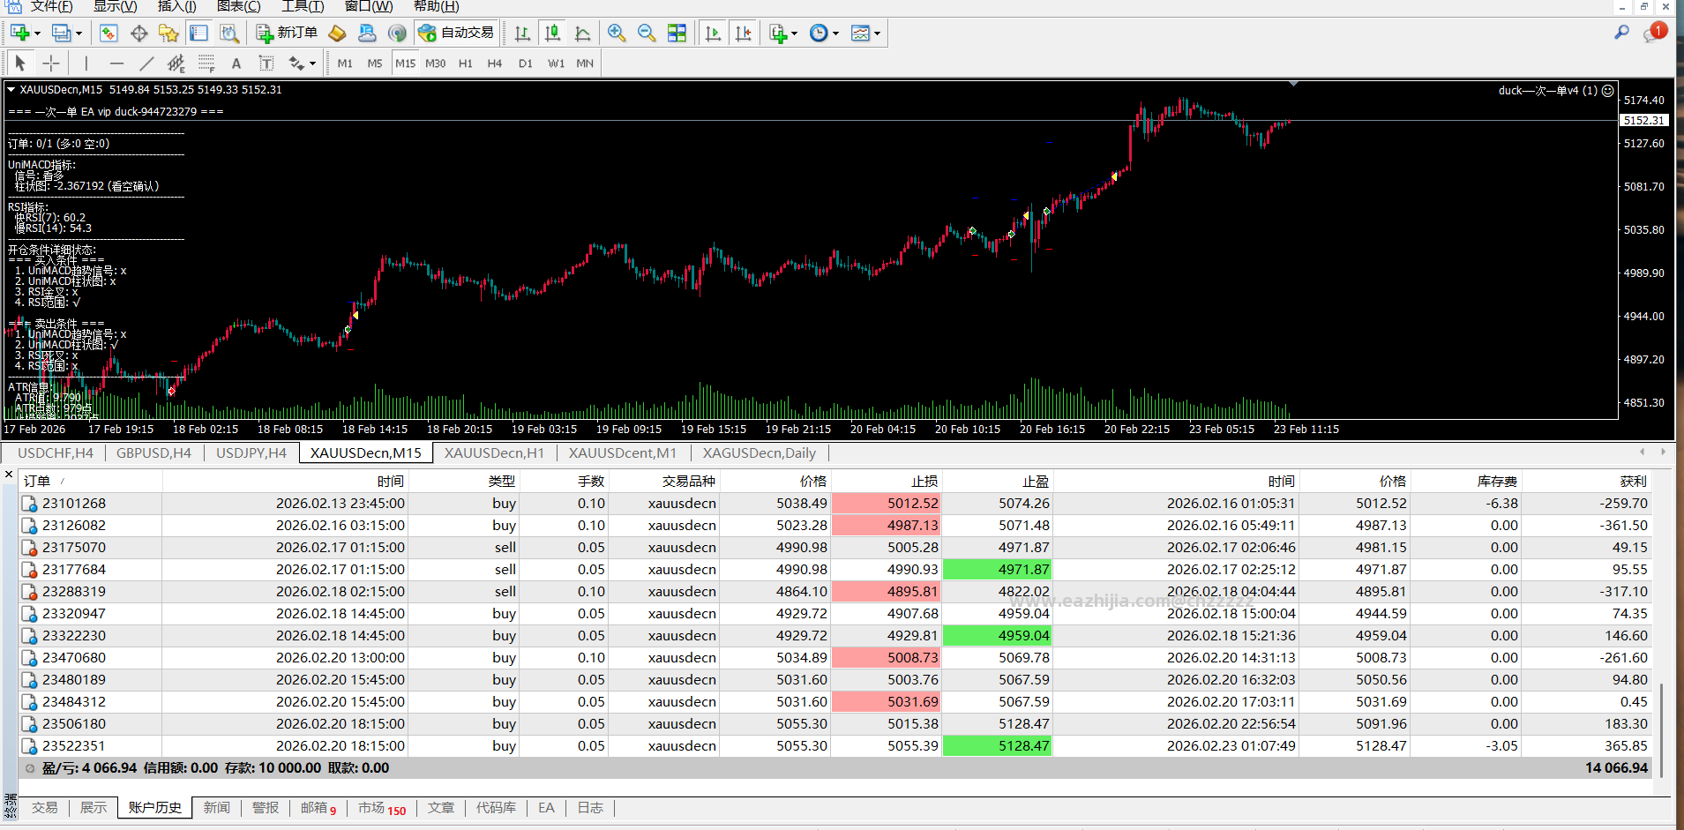Image resolution: width=1684 pixels, height=830 pixels.
Task: Choose the text label tool
Action: tap(236, 64)
